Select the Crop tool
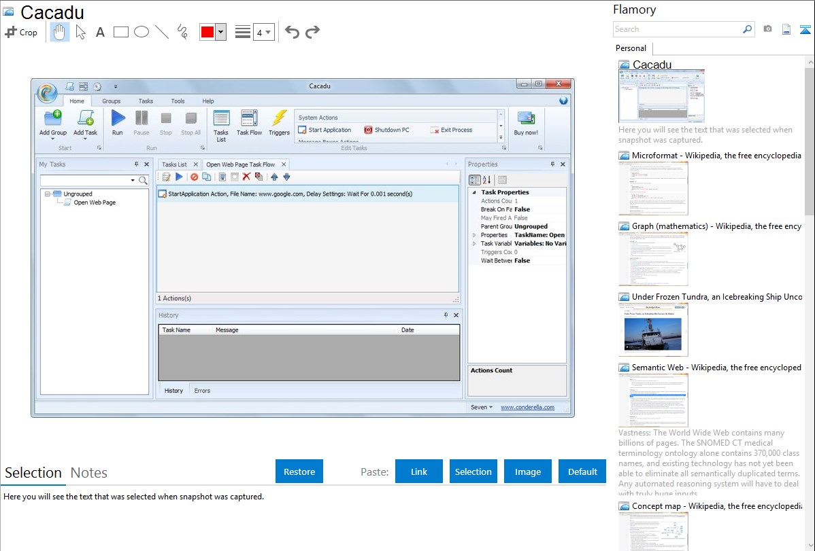 click(21, 32)
